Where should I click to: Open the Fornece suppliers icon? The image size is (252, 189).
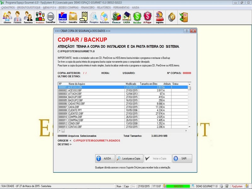(x=18, y=17)
